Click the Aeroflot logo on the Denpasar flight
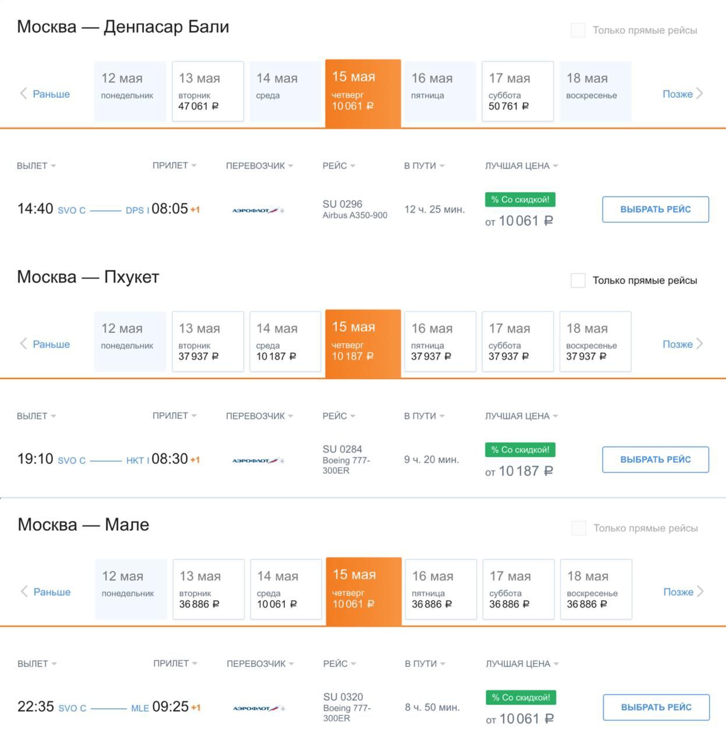Screen dimensions: 726x745 pos(258,210)
